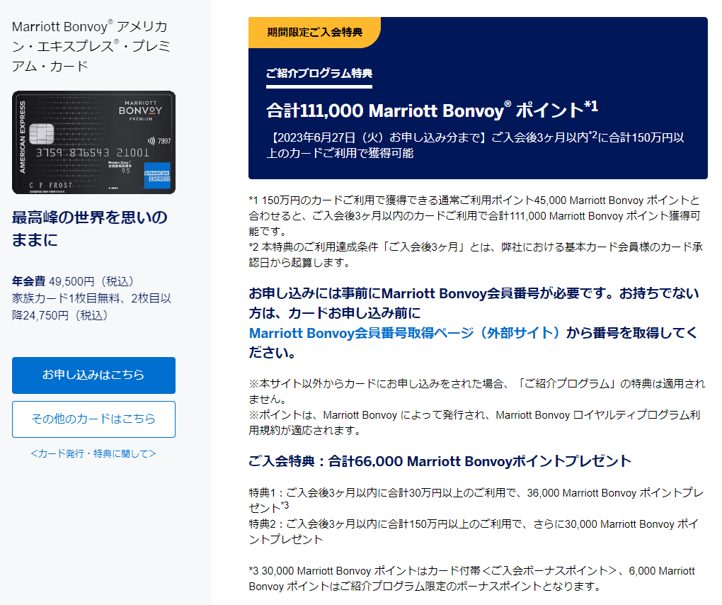The image size is (722, 605).
Task: Click the 期間限定ご入会特典 yellow badge
Action: point(314,33)
